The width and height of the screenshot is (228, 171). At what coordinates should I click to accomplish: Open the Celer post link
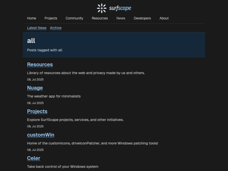pos(34,158)
